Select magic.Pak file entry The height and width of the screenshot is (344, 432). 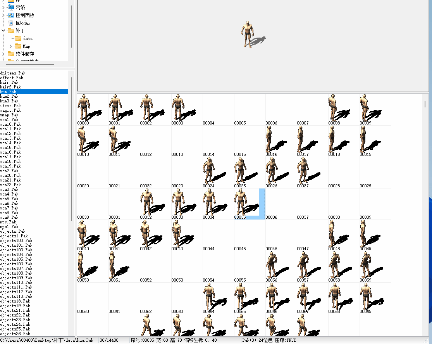click(10, 111)
